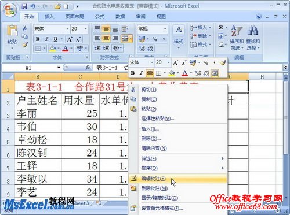Choose 设置单元格格式(F) from context menu
290x215 pixels.
(x=178, y=208)
